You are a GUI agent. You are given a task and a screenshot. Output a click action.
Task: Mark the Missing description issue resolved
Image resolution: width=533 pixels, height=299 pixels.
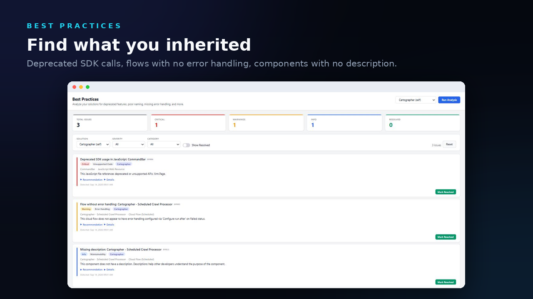(x=446, y=282)
